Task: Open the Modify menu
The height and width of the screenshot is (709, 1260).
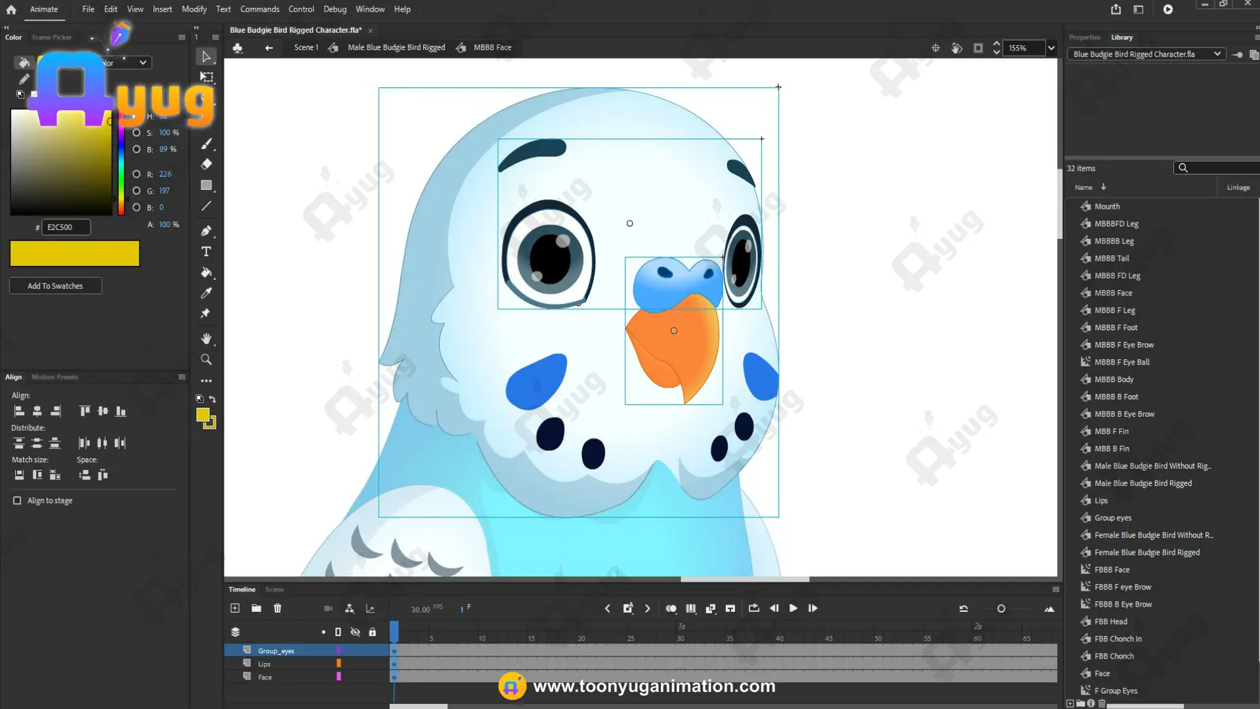Action: coord(194,9)
